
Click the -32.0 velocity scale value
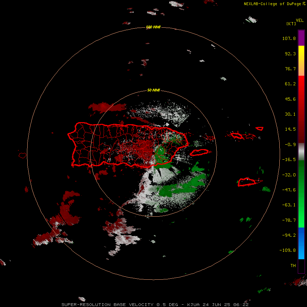click(289, 175)
